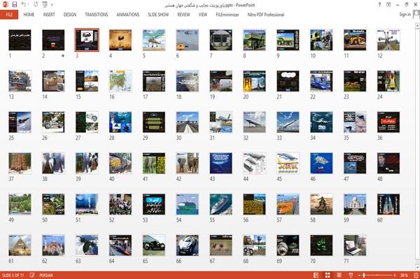Open the VIEW ribbon tab
Viewport: 420px width, 279px height.
203,15
